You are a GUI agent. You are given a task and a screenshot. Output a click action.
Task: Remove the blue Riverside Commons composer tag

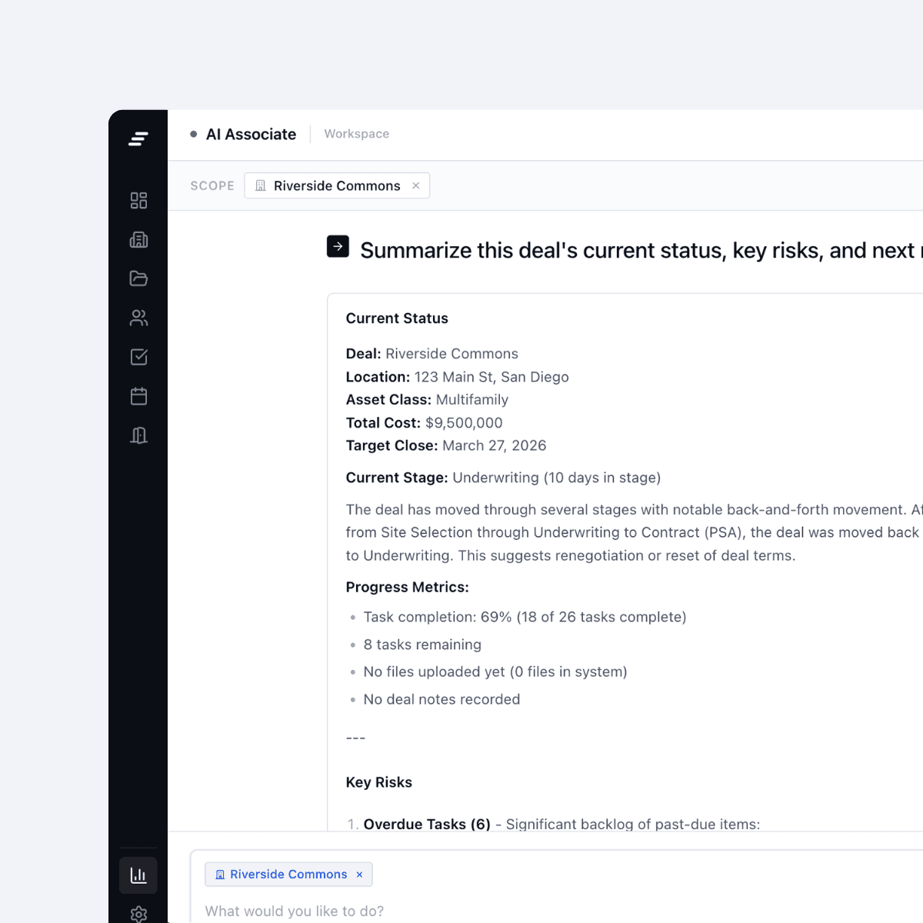tap(359, 875)
